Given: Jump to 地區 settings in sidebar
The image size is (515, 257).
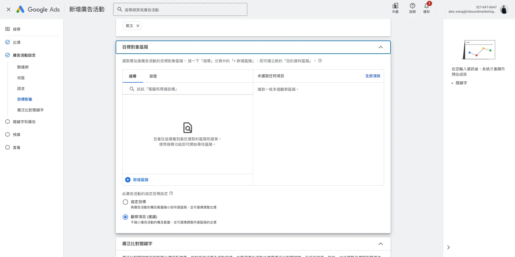Looking at the screenshot, I should coord(21,78).
